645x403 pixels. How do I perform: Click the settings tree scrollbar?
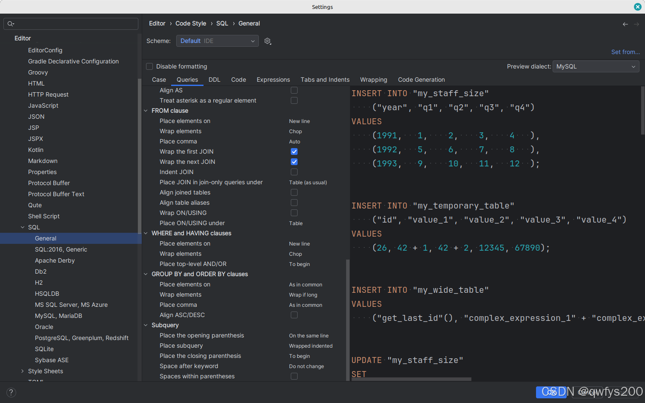pyautogui.click(x=139, y=156)
